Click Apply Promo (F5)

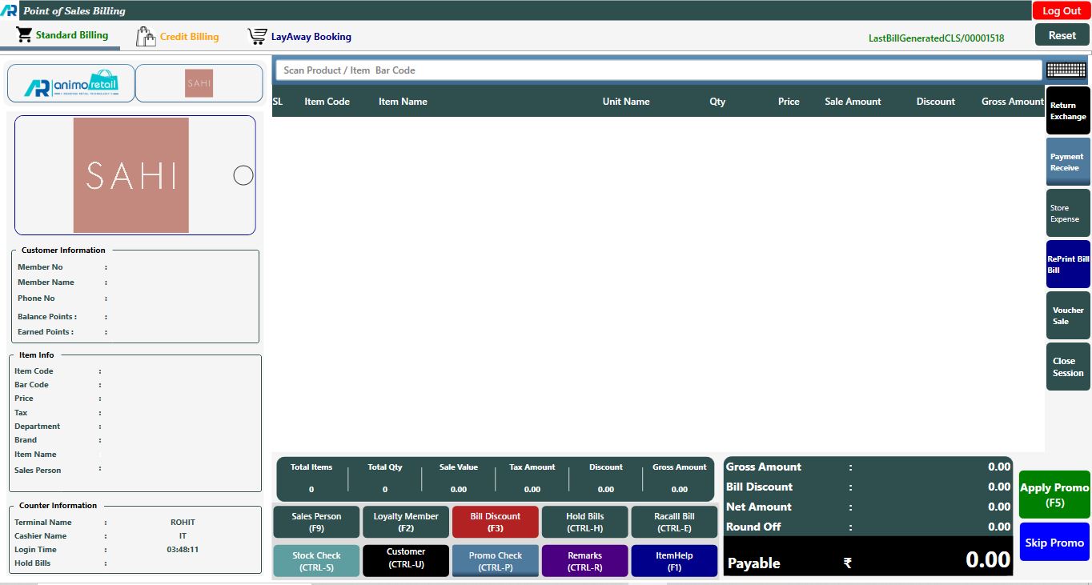point(1054,495)
